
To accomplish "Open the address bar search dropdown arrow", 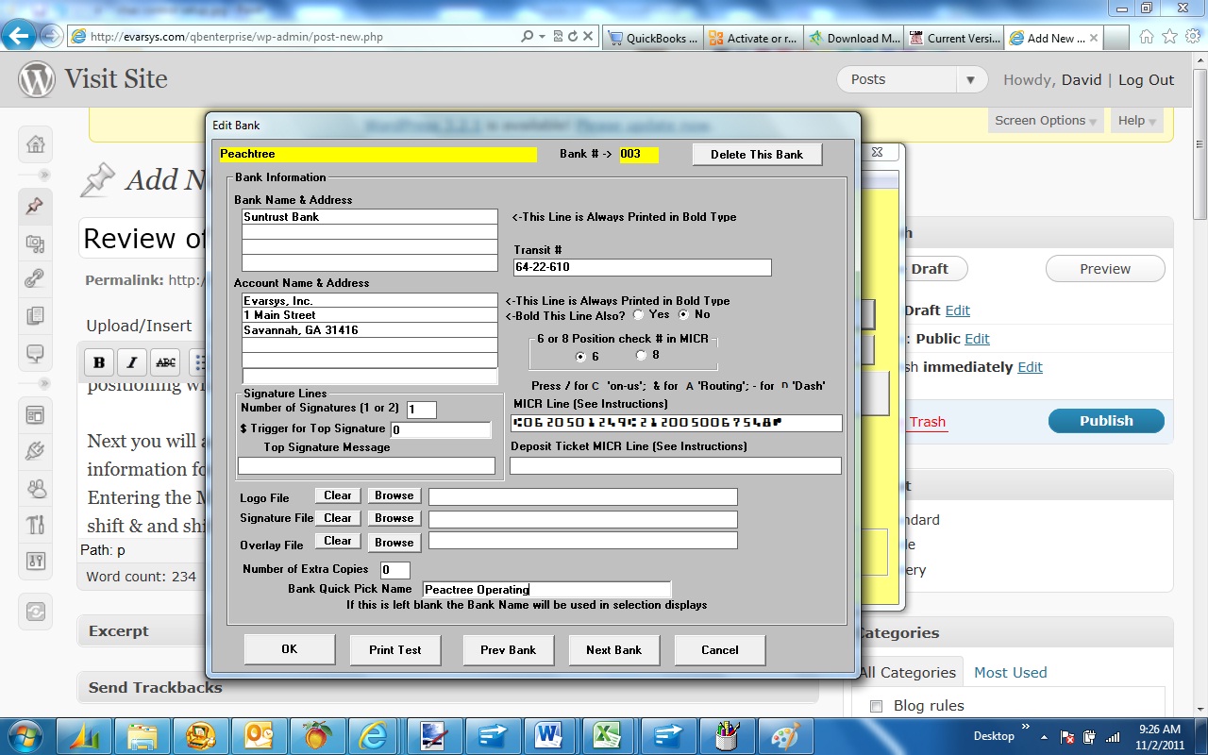I will [x=542, y=37].
